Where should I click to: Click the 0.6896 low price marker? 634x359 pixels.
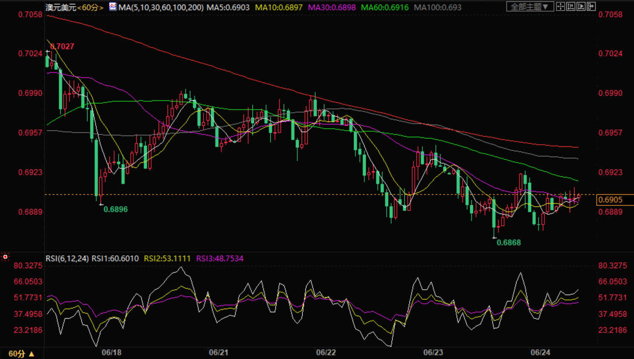click(x=116, y=209)
